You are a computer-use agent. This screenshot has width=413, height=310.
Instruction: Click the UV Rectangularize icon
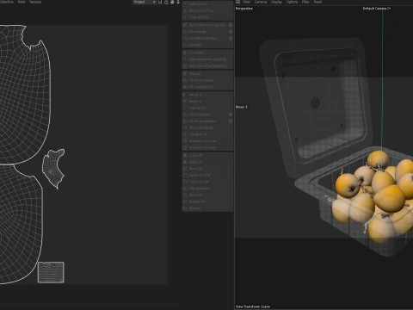pos(185,121)
